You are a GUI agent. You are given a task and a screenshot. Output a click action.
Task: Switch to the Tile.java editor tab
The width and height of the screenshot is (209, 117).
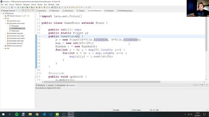(x=81, y=11)
